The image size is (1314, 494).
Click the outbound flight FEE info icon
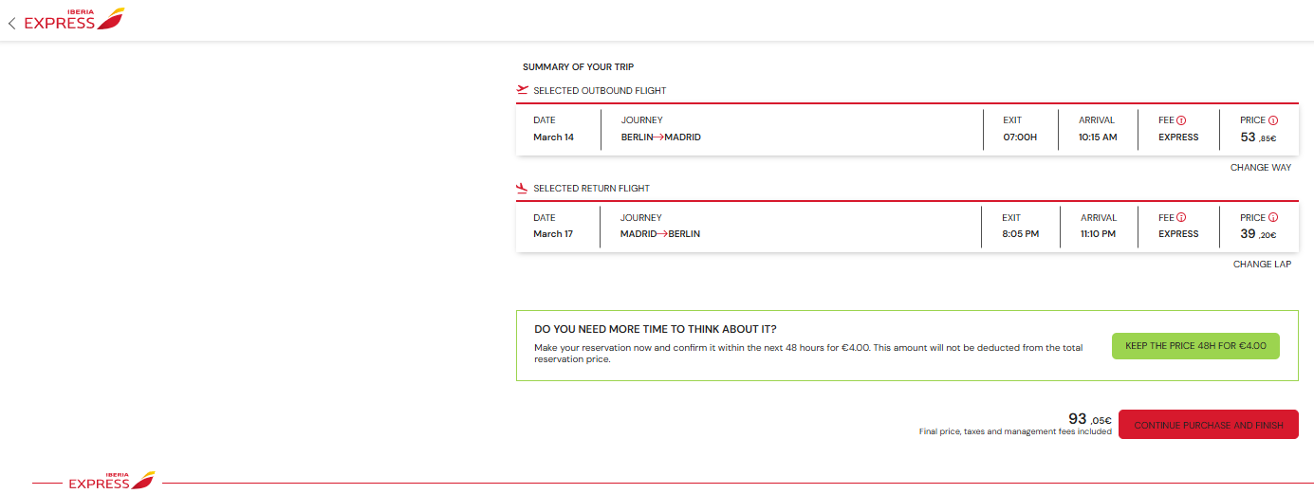point(1182,120)
